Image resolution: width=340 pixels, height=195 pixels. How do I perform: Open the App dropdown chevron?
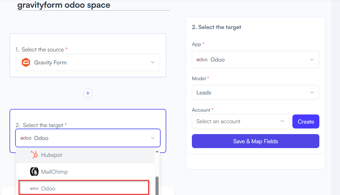[312, 60]
